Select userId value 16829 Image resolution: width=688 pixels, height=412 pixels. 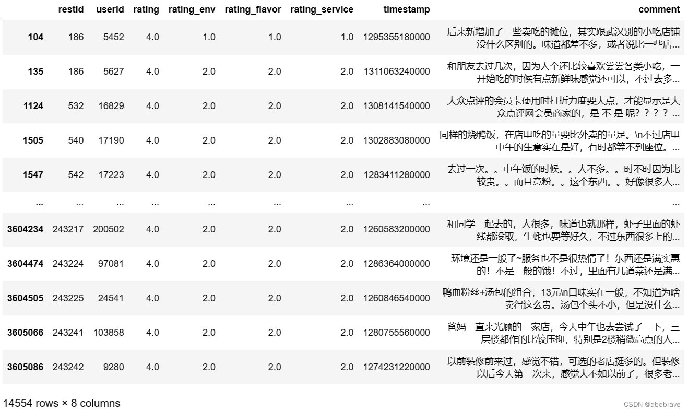click(112, 106)
